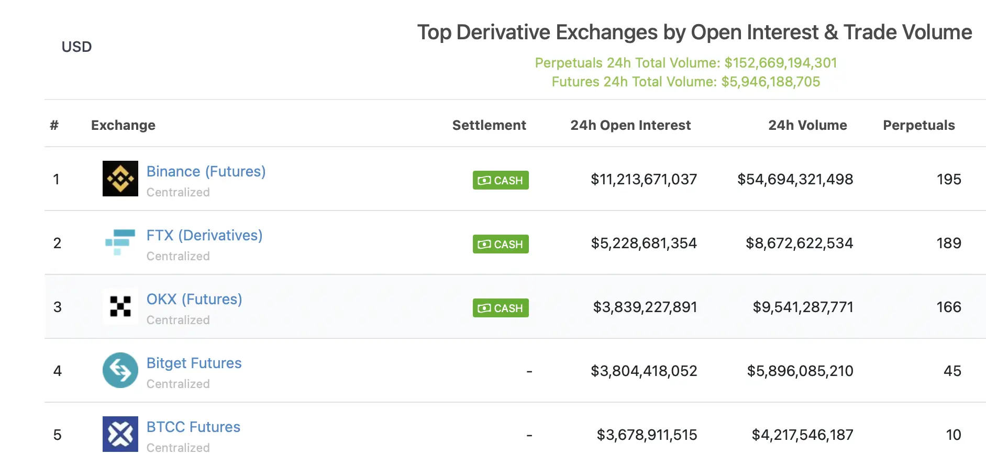
Task: Click the OKX (Futures) logo icon
Action: (x=120, y=306)
